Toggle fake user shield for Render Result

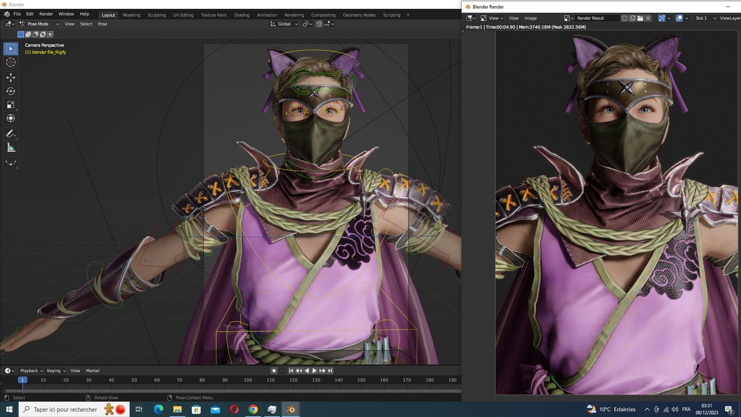[624, 18]
